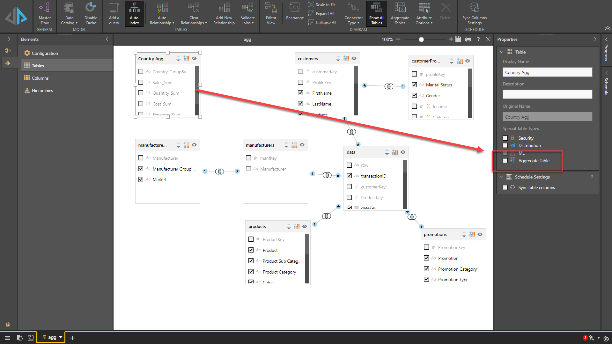Hide the customers table via eye icon

(354, 59)
